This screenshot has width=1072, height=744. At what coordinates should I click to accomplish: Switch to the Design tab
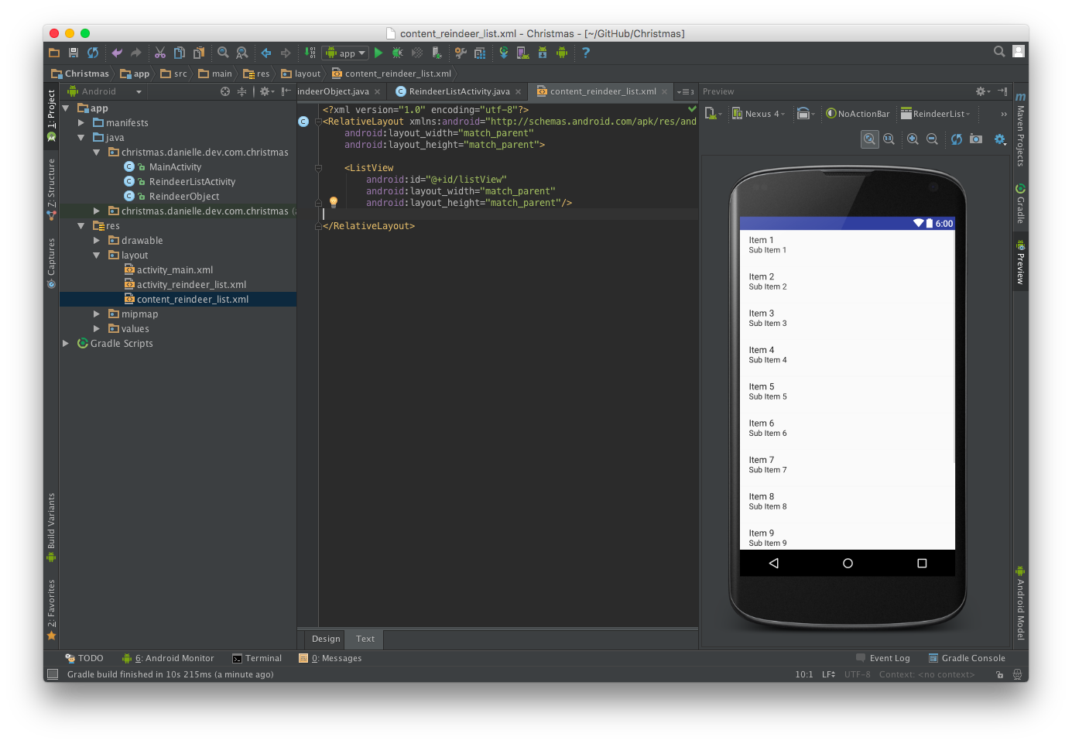(x=326, y=639)
